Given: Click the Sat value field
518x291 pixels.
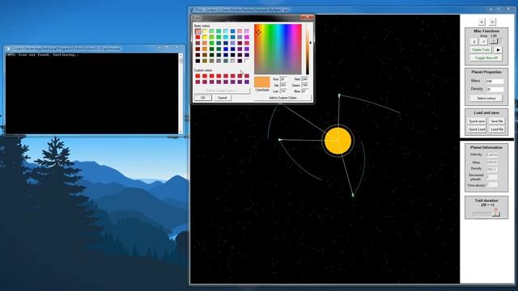Looking at the screenshot, I should click(x=283, y=85).
